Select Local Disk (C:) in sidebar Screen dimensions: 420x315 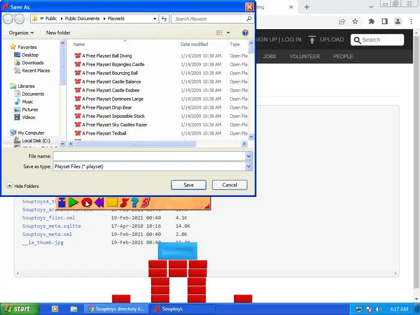click(36, 141)
